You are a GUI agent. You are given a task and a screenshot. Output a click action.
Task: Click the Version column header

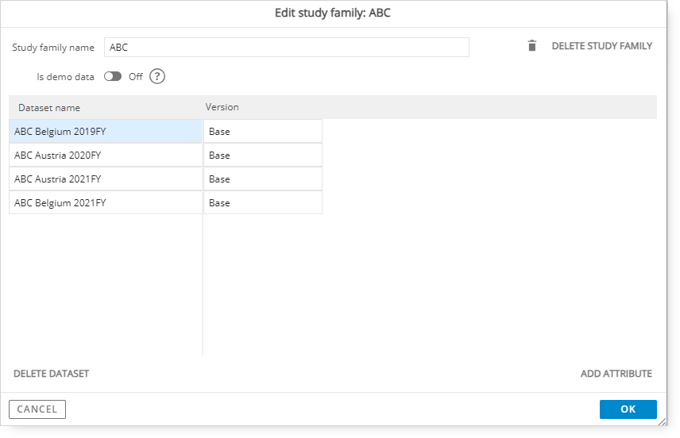pyautogui.click(x=222, y=107)
